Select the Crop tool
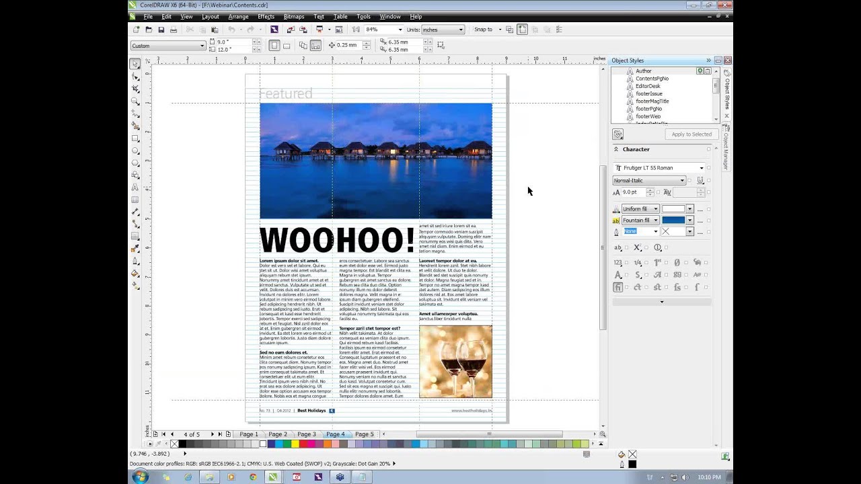Image resolution: width=861 pixels, height=484 pixels. (135, 89)
